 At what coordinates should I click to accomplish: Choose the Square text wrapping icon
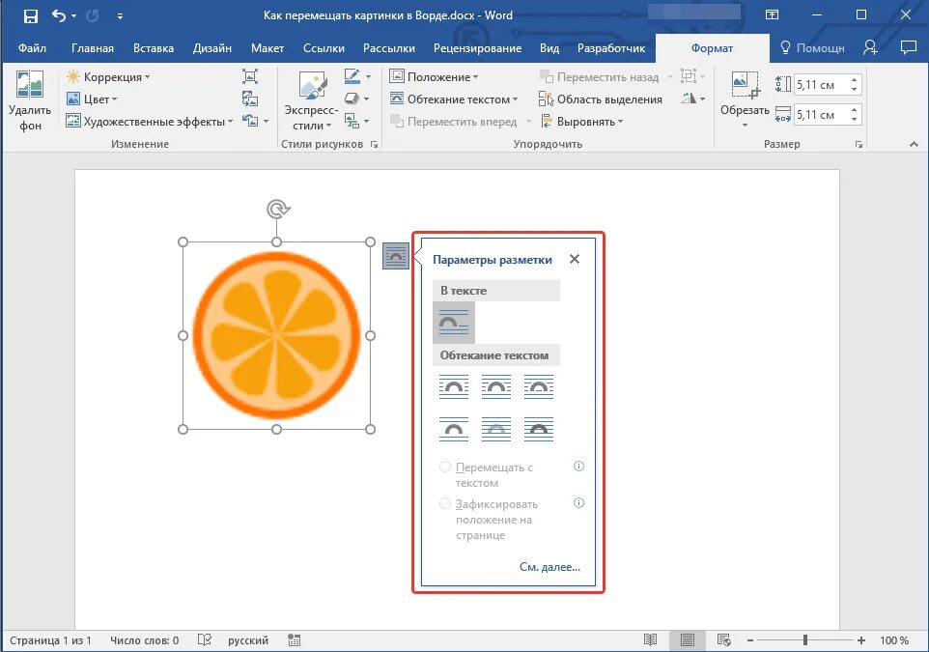454,386
